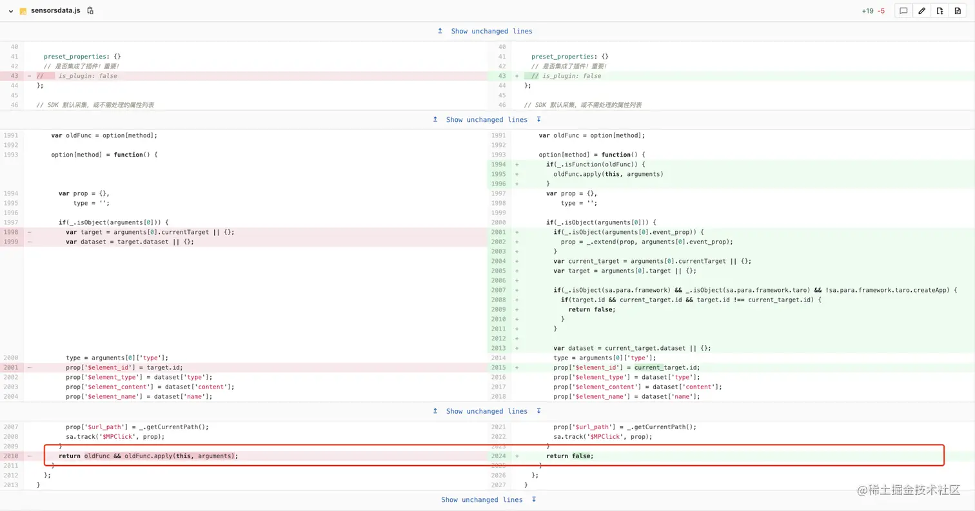Click the expand file icon beside the pencil
The width and height of the screenshot is (975, 511).
940,11
